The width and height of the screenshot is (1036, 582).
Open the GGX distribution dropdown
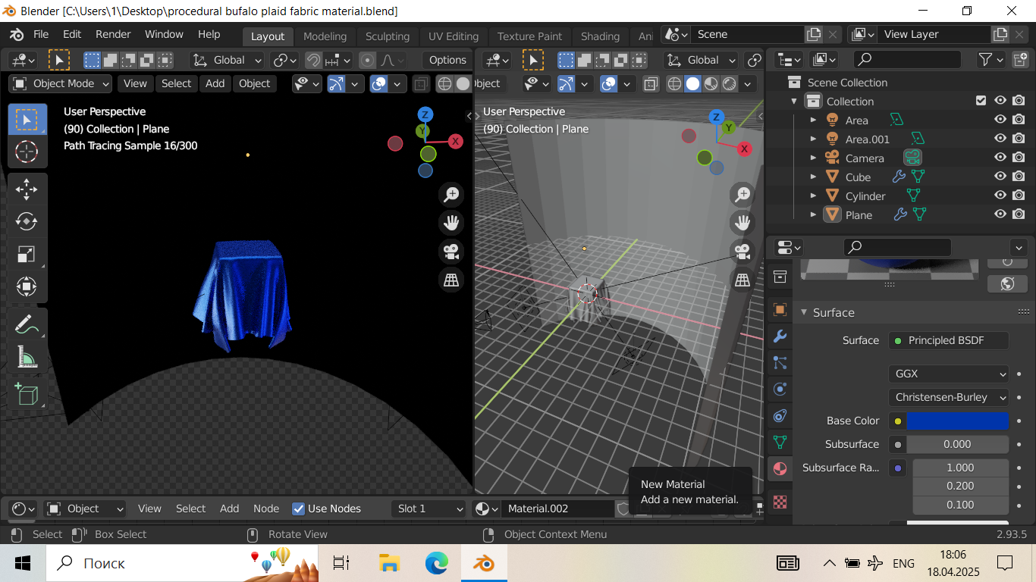[x=949, y=374]
